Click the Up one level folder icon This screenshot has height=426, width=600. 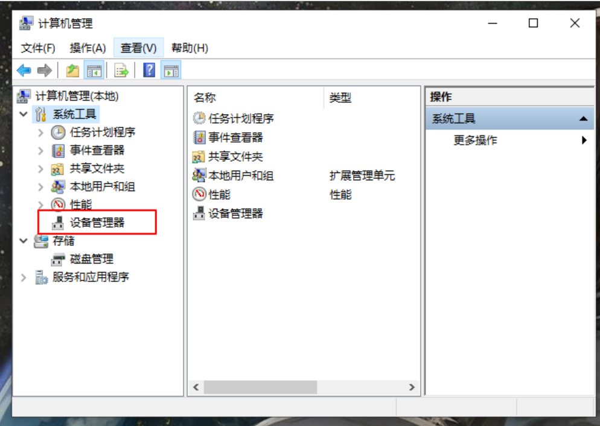[72, 71]
